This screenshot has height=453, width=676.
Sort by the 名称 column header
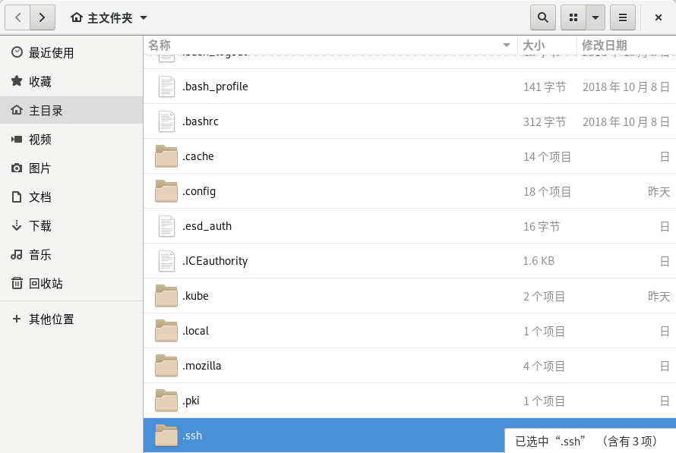point(330,45)
